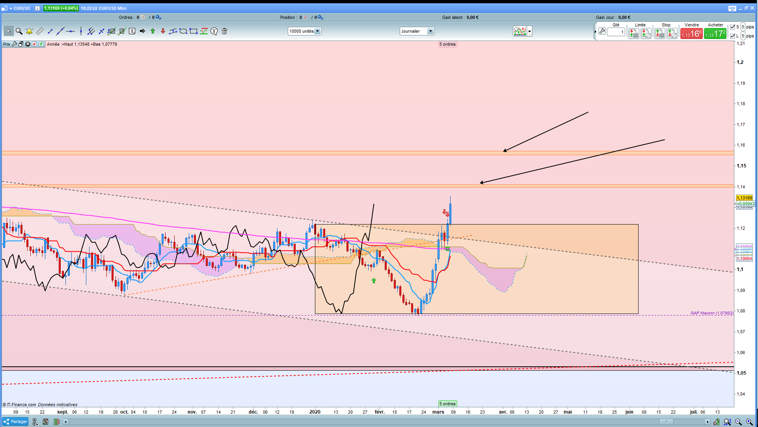758x427 pixels.
Task: Add a text comment bubble
Action: coord(214,31)
